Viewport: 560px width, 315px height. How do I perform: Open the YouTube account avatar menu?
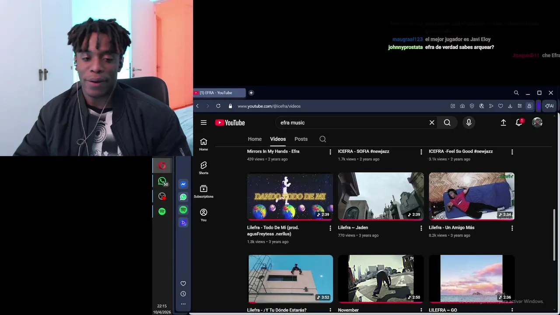(x=537, y=122)
